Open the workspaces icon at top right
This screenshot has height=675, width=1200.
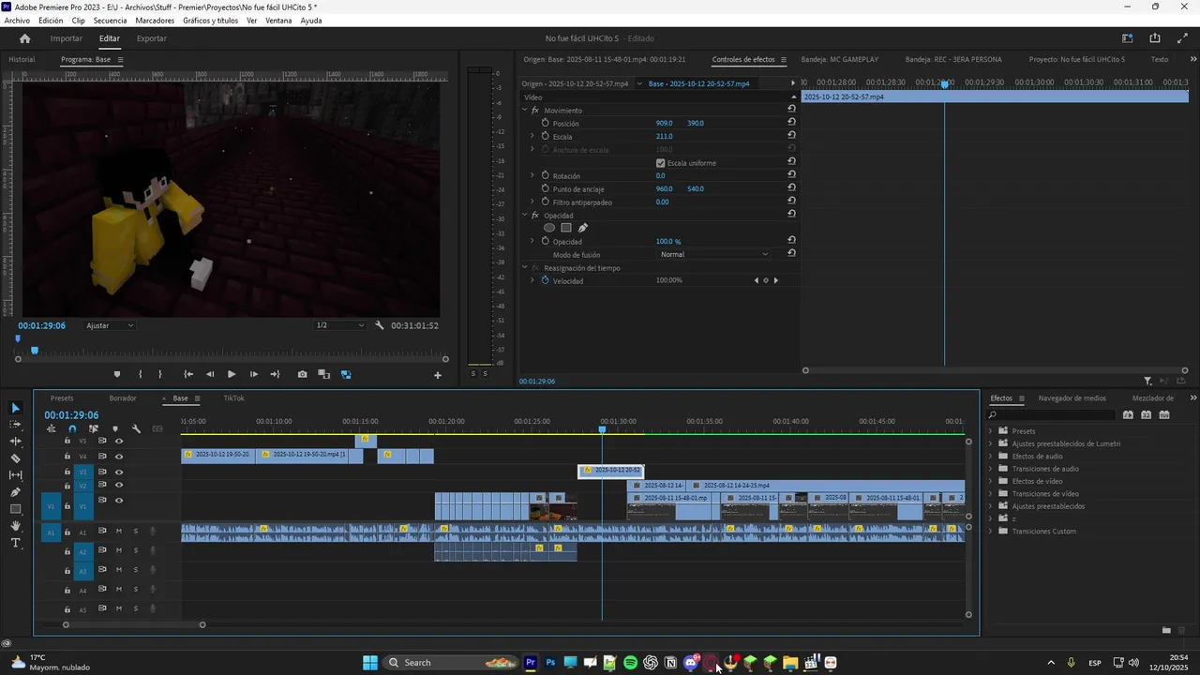click(1128, 38)
